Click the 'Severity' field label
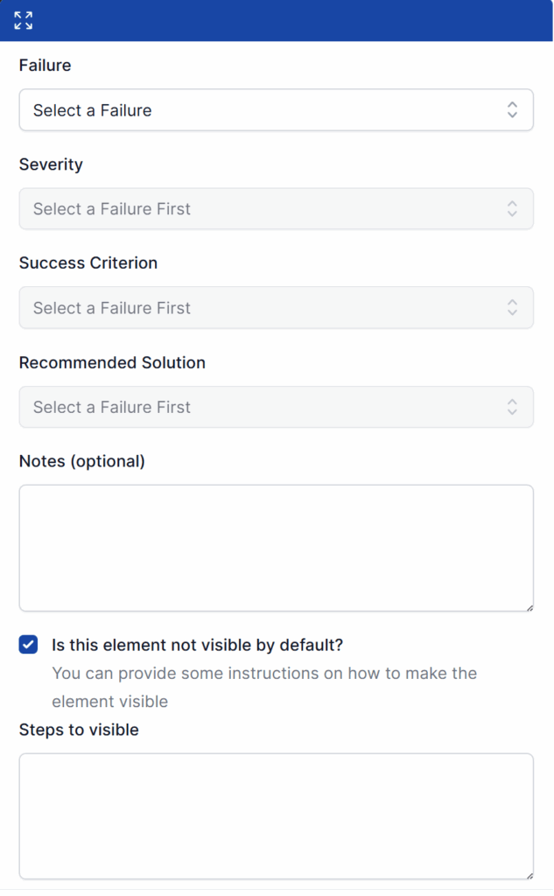The height and width of the screenshot is (896, 554). coord(50,164)
